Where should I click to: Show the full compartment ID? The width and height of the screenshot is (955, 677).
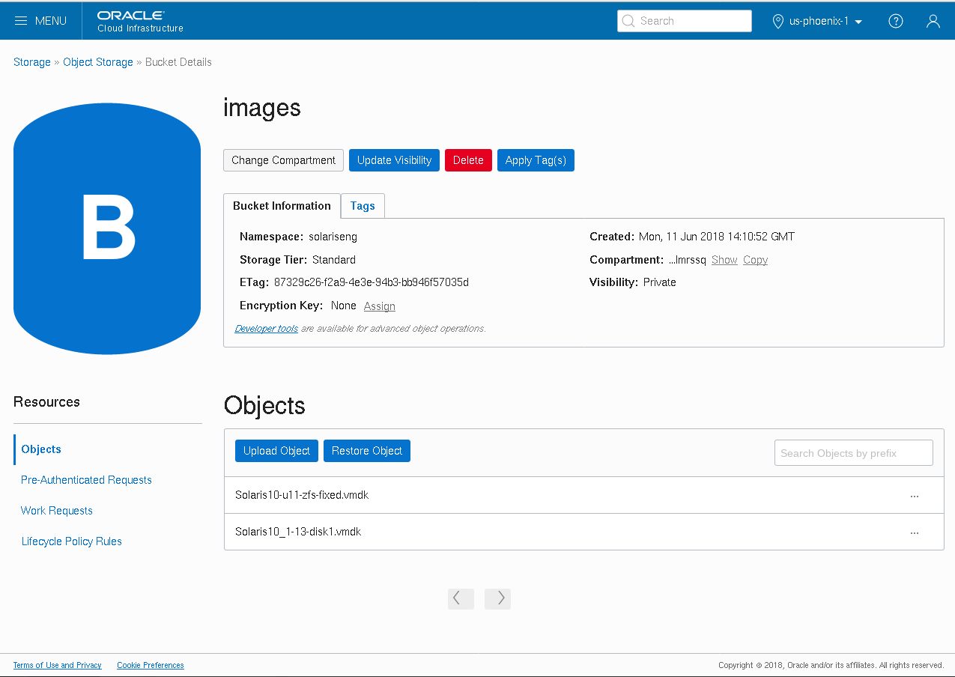[x=724, y=260]
